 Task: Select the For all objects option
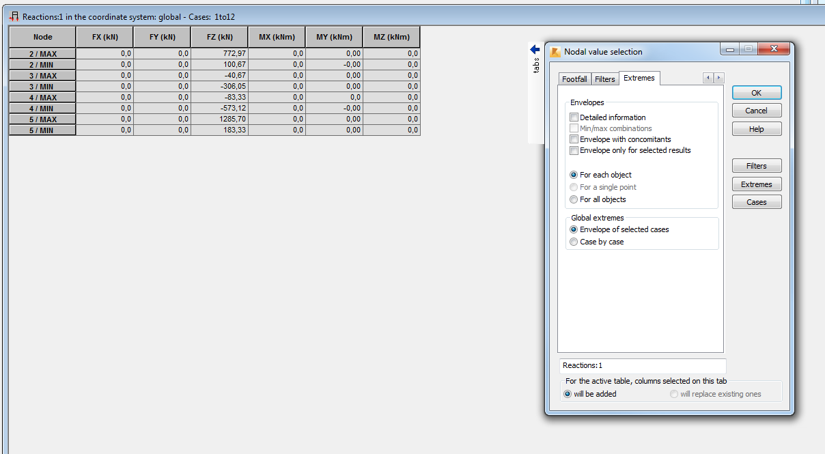pos(573,199)
